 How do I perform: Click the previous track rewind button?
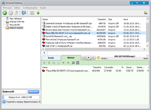pos(84,57)
